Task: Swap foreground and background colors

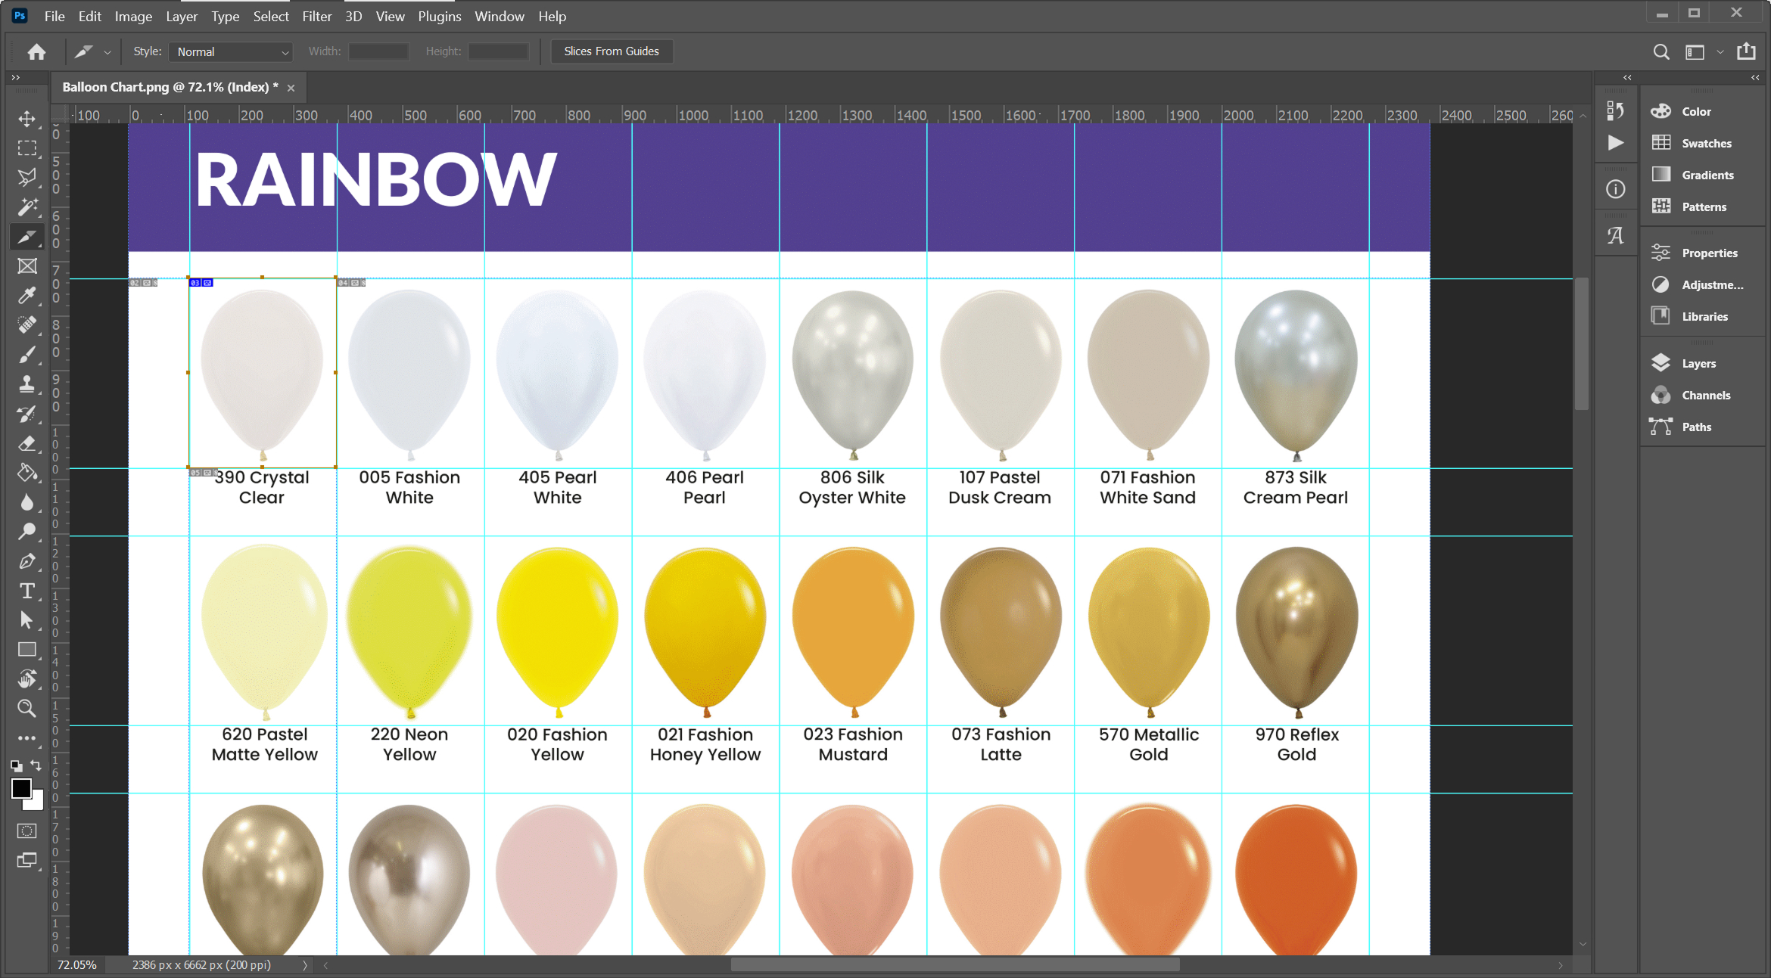Action: pyautogui.click(x=36, y=765)
